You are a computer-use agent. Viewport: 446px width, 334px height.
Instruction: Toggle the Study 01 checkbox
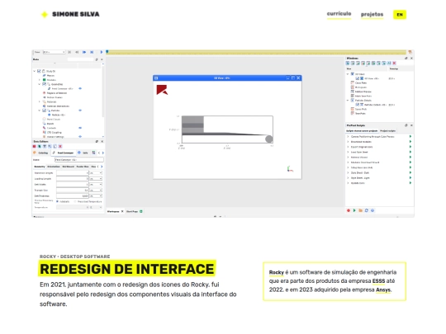39,71
